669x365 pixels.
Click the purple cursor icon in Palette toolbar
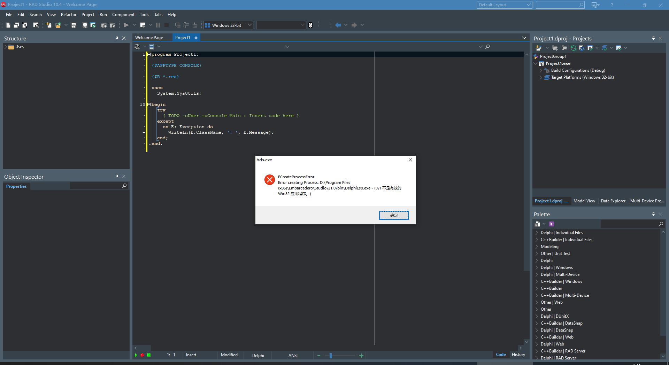pyautogui.click(x=551, y=224)
